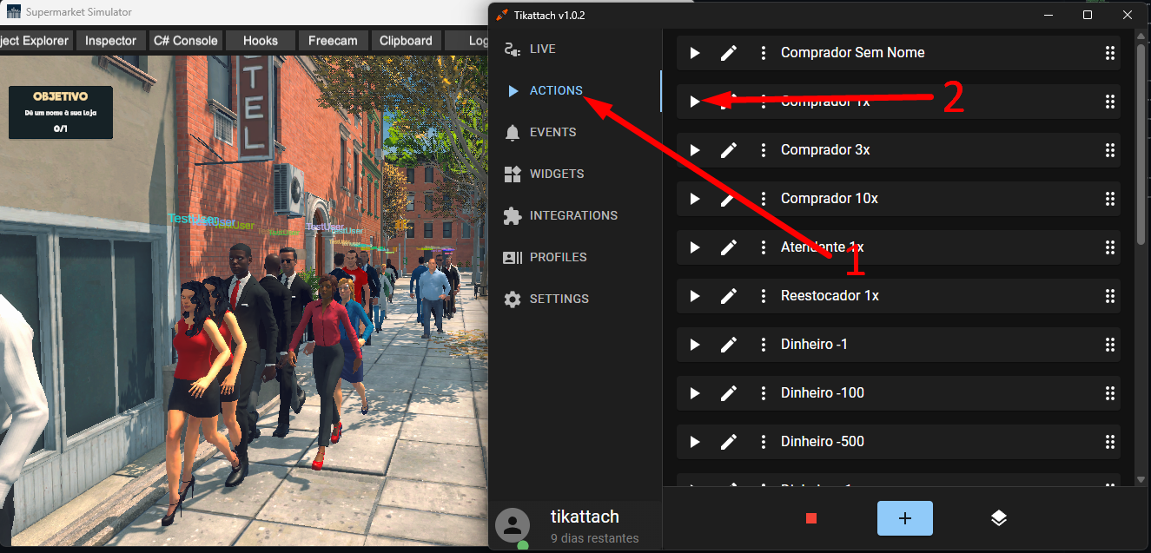This screenshot has height=553, width=1151.
Task: Open the Comprador 10x kebab menu
Action: (x=764, y=199)
